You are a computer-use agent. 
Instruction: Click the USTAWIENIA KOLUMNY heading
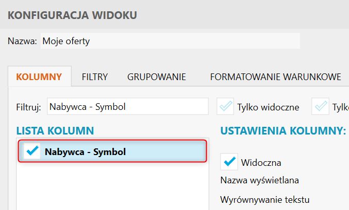(283, 130)
